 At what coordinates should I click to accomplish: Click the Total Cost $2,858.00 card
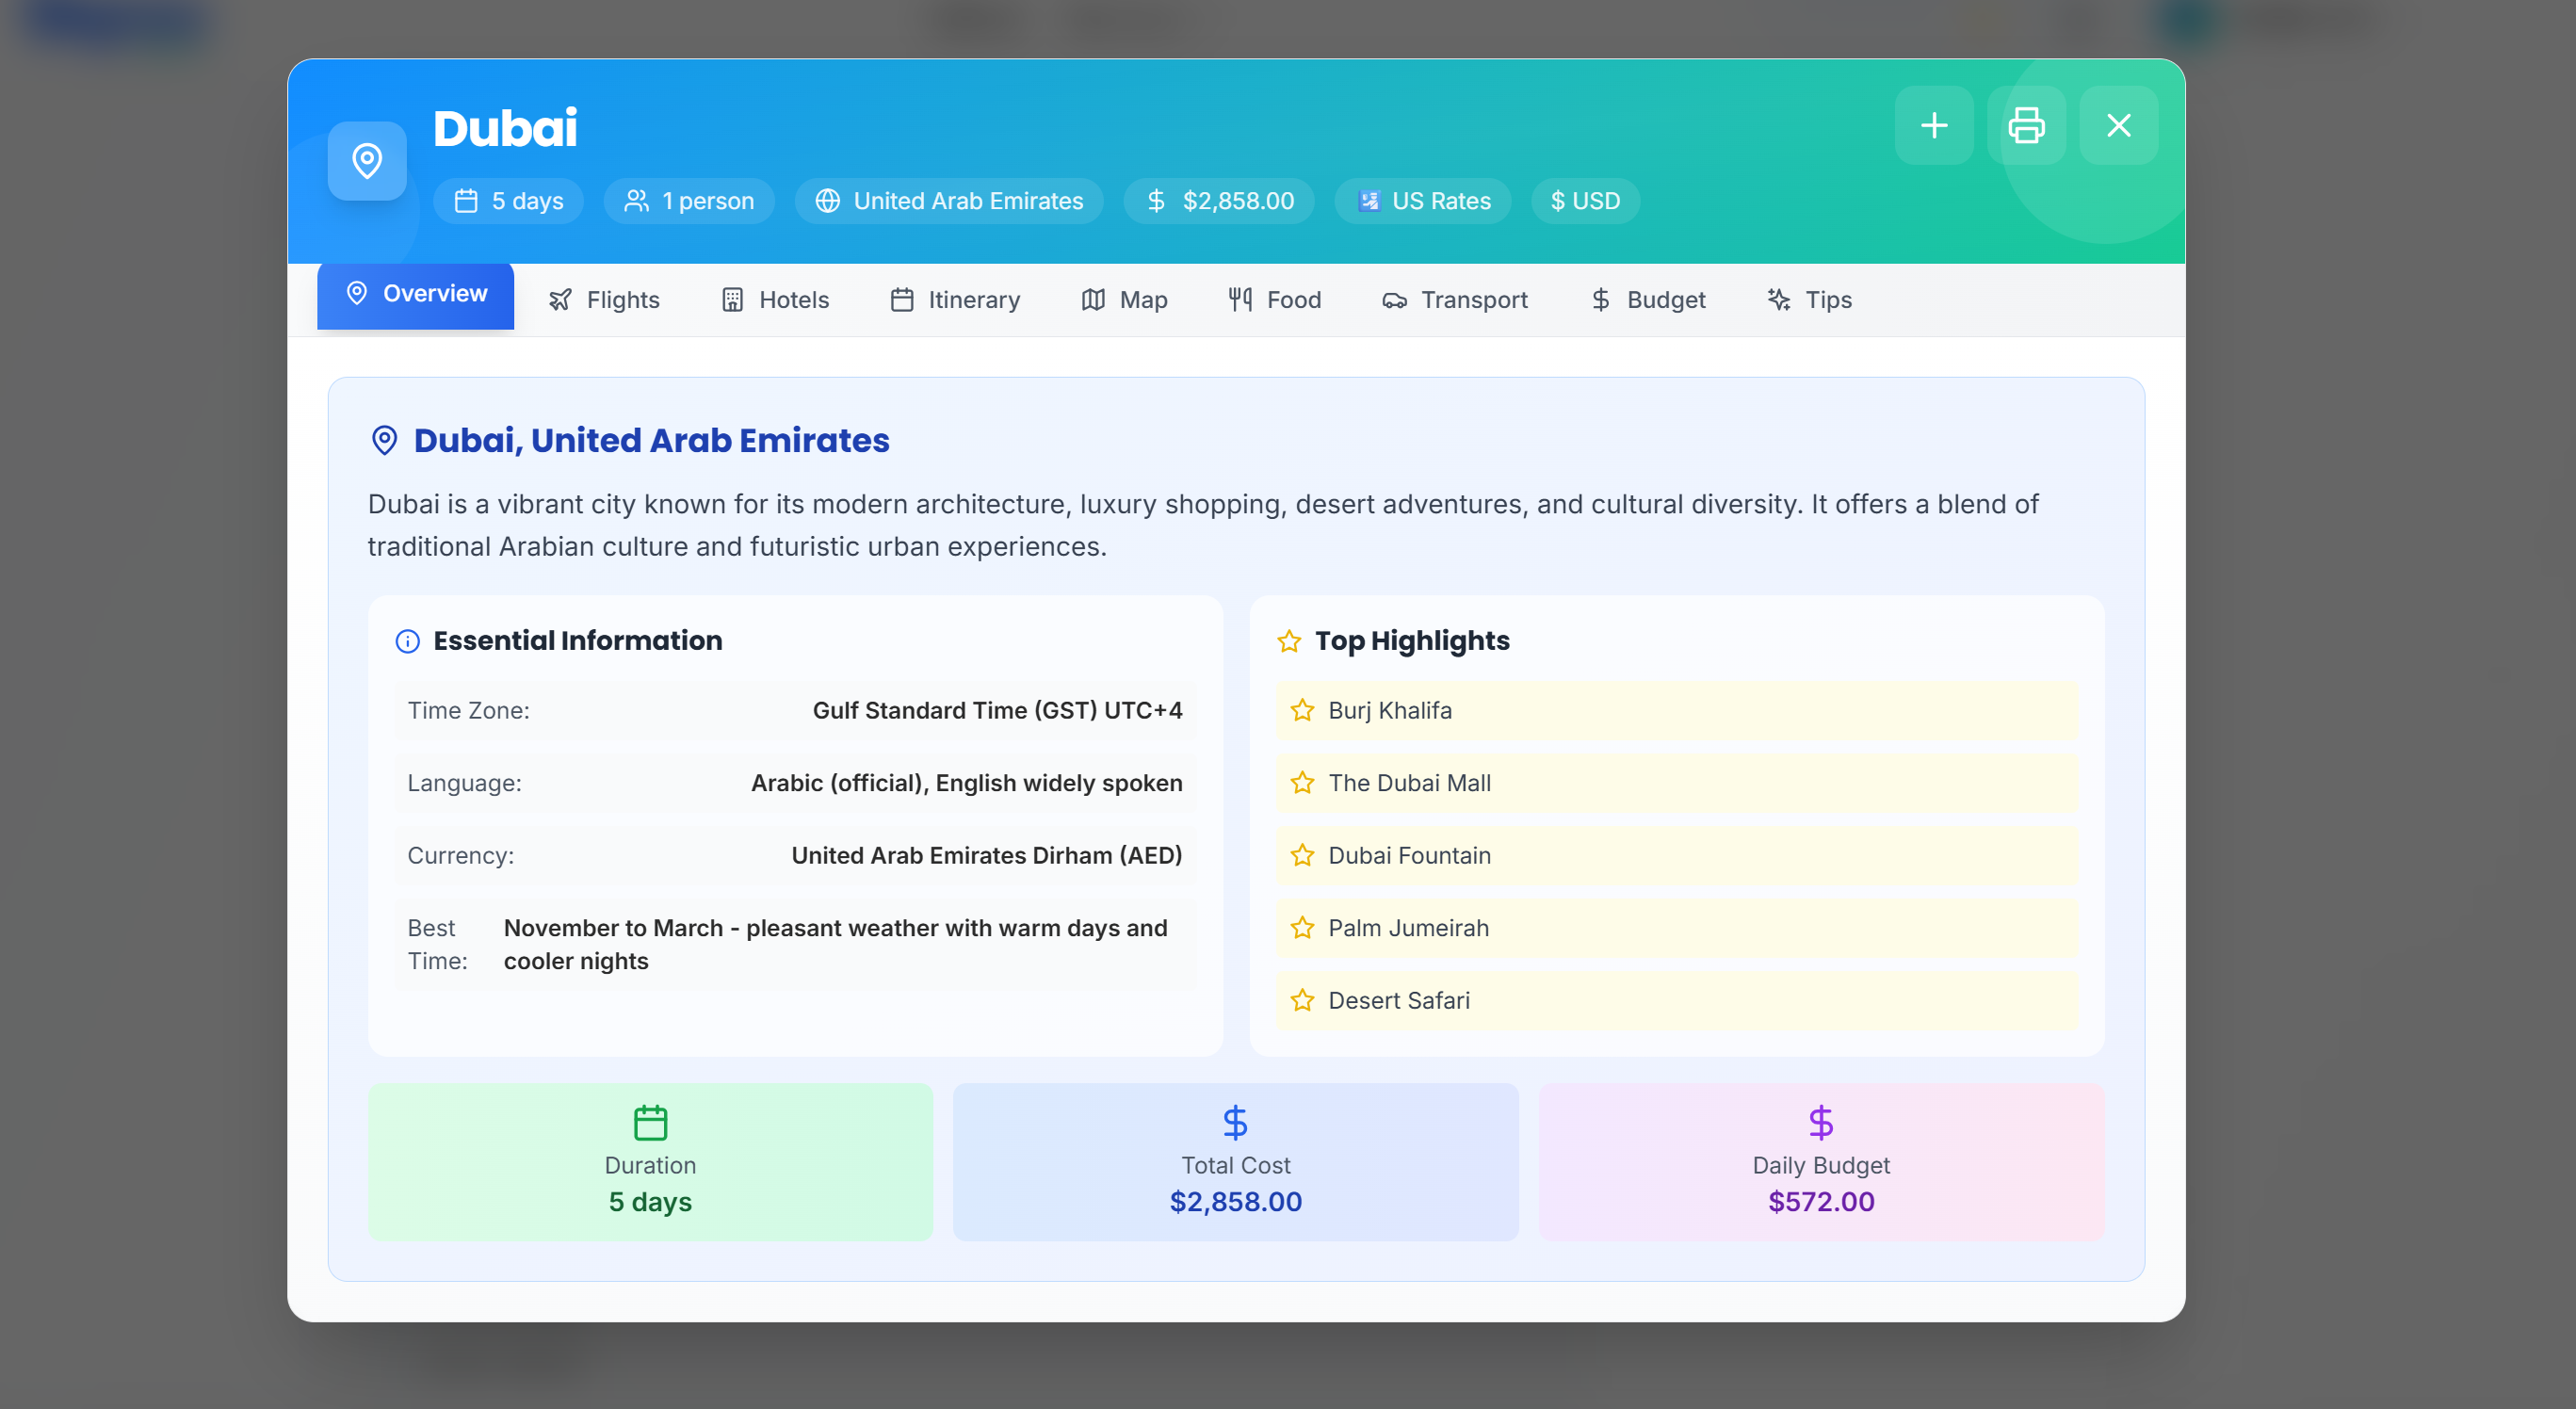click(x=1235, y=1161)
